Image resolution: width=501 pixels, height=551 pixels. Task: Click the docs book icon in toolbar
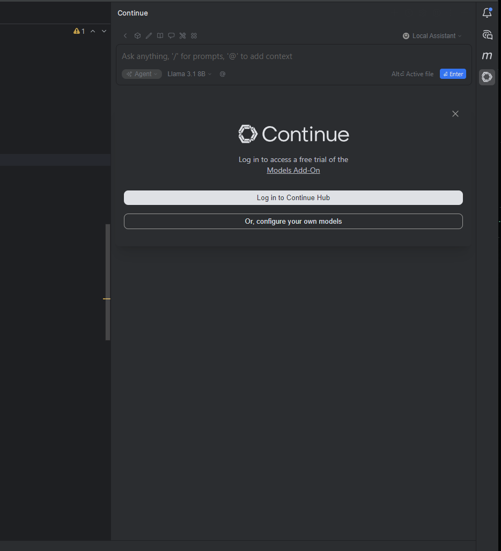point(160,35)
